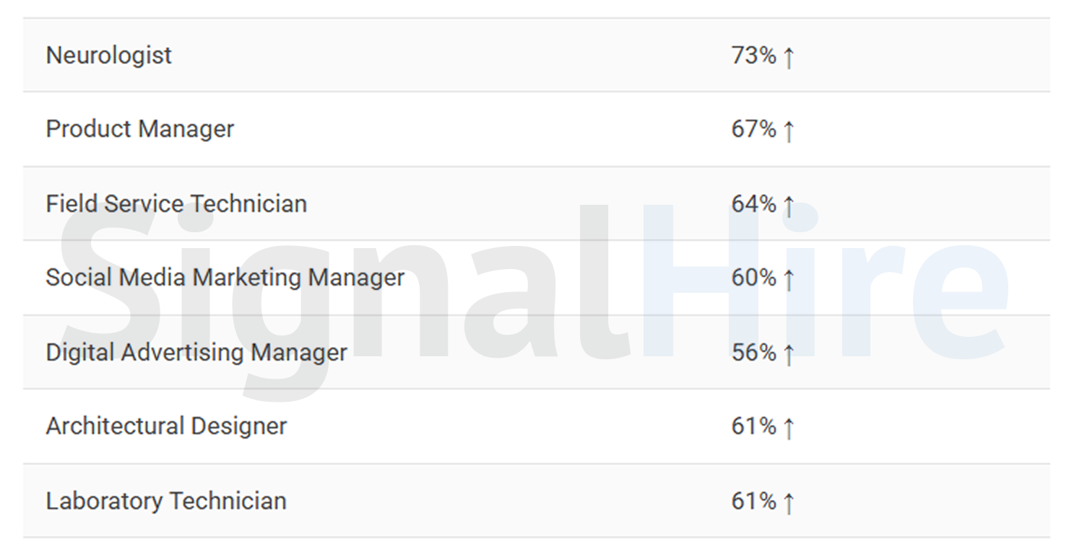Click the 56% growth value
The height and width of the screenshot is (551, 1069).
[x=753, y=353]
